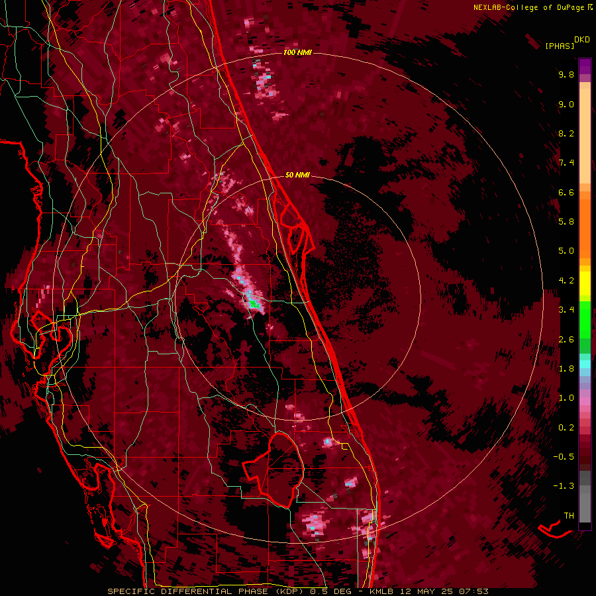596x596 pixels.
Task: Pick the purple swatch atop the color bar
Action: [585, 66]
